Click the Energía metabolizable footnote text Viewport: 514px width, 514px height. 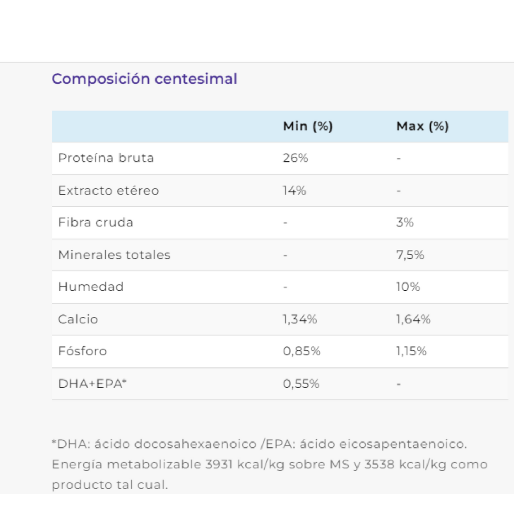[x=270, y=474]
